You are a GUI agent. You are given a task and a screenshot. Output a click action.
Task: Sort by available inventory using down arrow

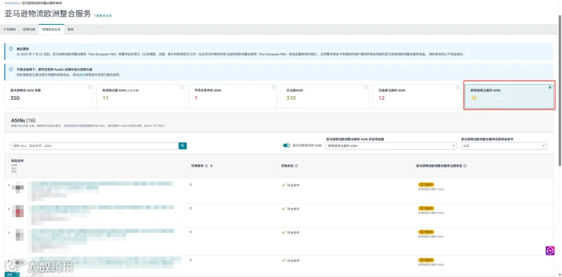212,166
